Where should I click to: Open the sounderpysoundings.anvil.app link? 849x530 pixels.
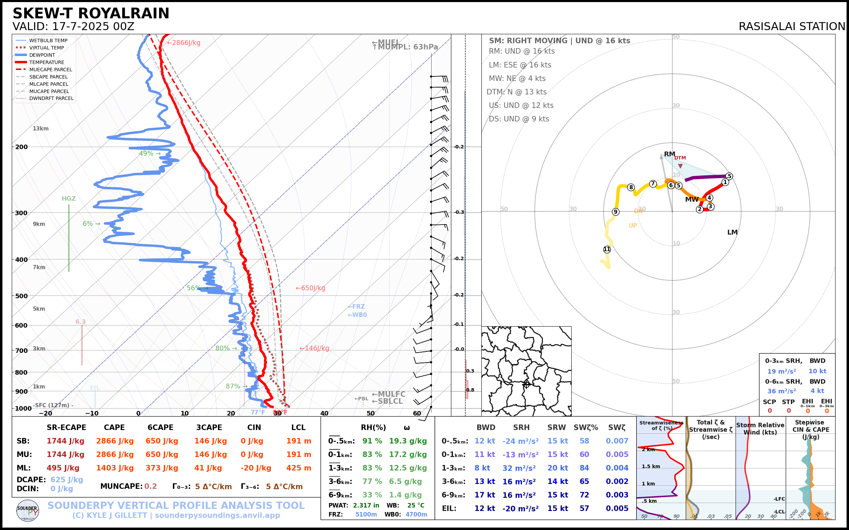point(217,515)
